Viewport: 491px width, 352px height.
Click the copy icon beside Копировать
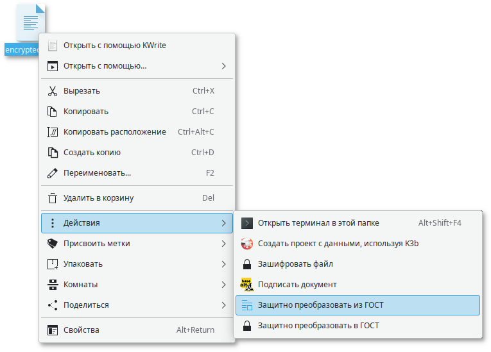pos(53,112)
